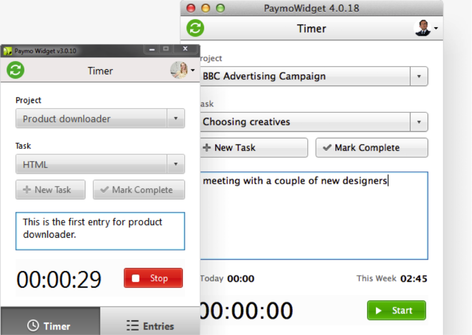Minimize PaymoWidget 4.0.18 with the yellow button

[206, 8]
